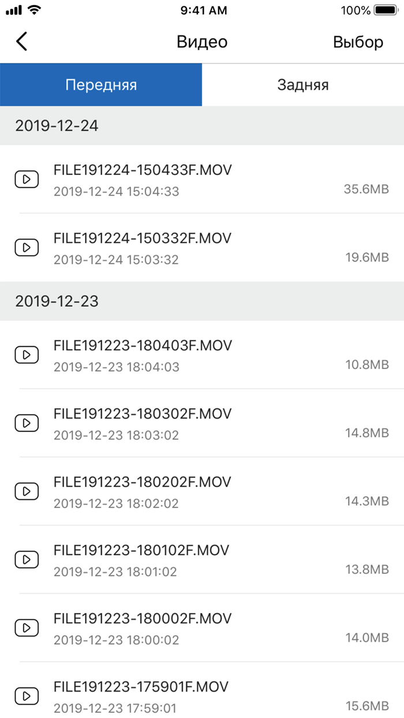Tap play icon next to FILE191223-180102F.MOV

(27, 559)
